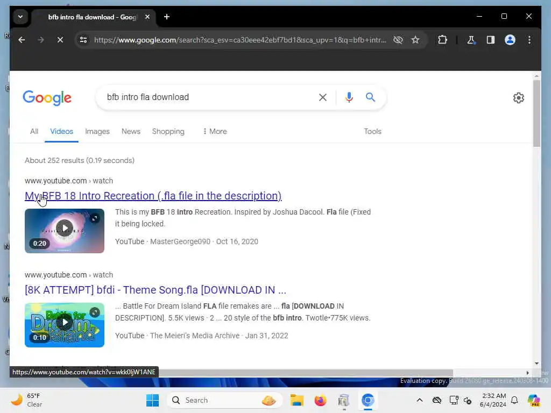Open the Windows Start menu
The width and height of the screenshot is (551, 413).
click(152, 400)
